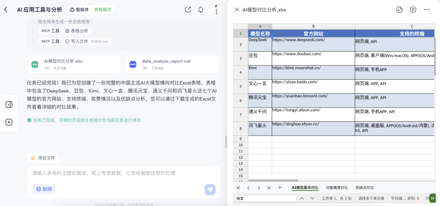Viewport: 440px width, 206px height.
Task: Select the 讯飞星火 cell
Action: coord(260,129)
